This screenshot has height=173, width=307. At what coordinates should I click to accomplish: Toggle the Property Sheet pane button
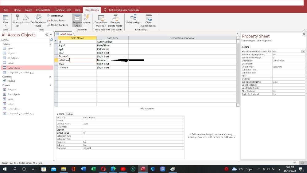[77, 20]
